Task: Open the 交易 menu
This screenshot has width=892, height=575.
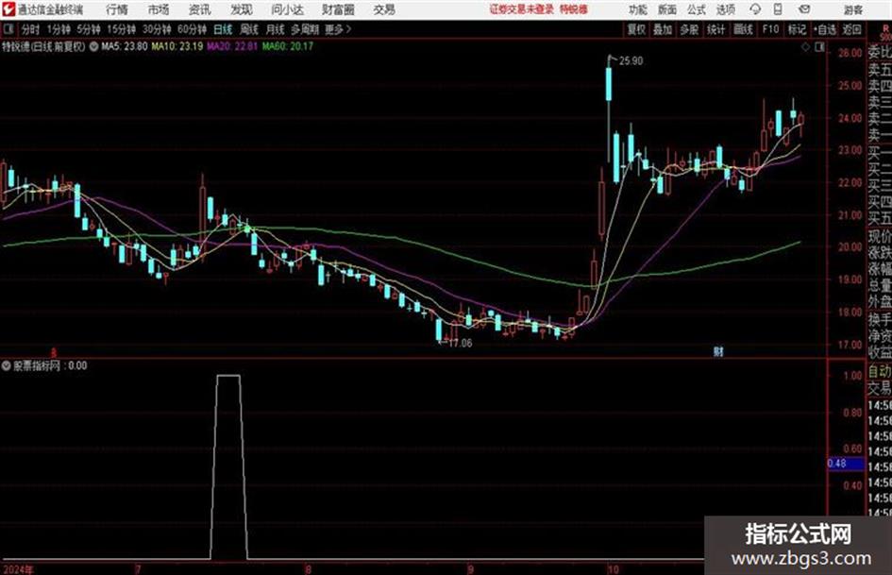Action: pos(384,9)
